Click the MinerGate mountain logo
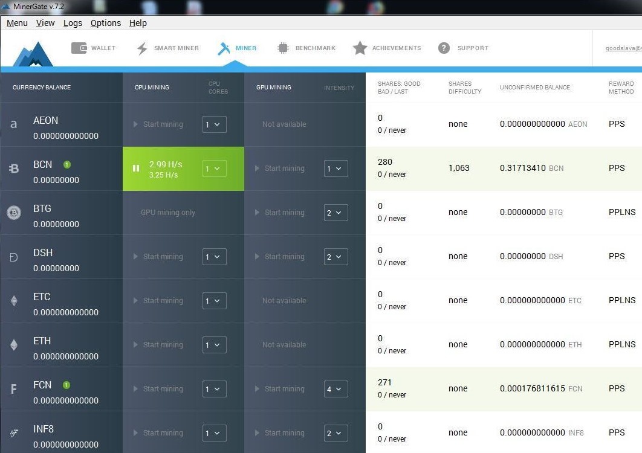Image resolution: width=642 pixels, height=453 pixels. coord(33,54)
